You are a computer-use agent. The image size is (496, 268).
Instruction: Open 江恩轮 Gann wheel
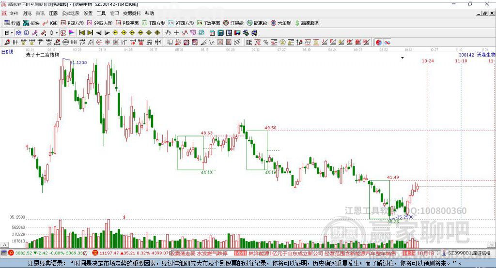click(x=233, y=23)
